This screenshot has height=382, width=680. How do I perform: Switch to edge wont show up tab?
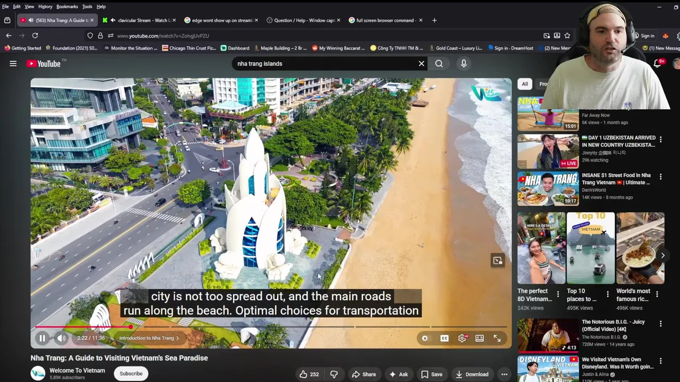coord(221,20)
